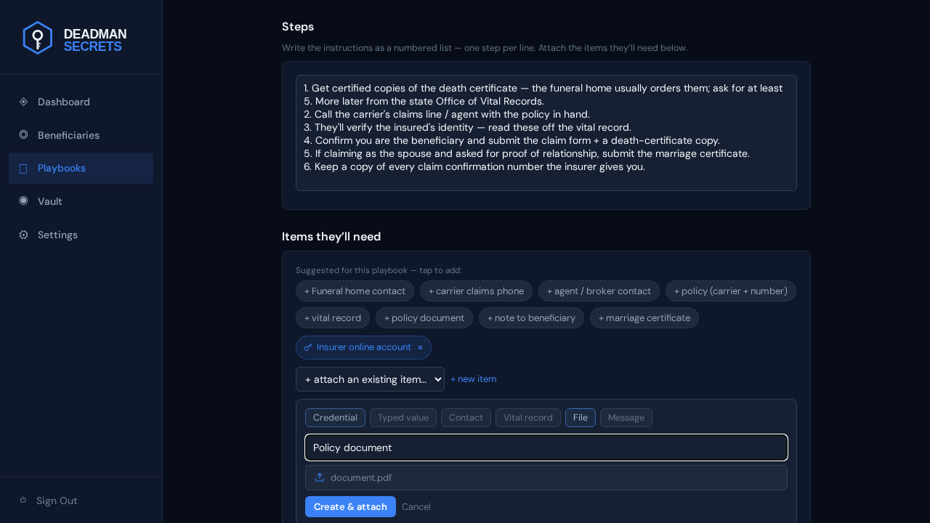Click the key icon on Insurer online account
The width and height of the screenshot is (930, 523).
pyautogui.click(x=308, y=347)
